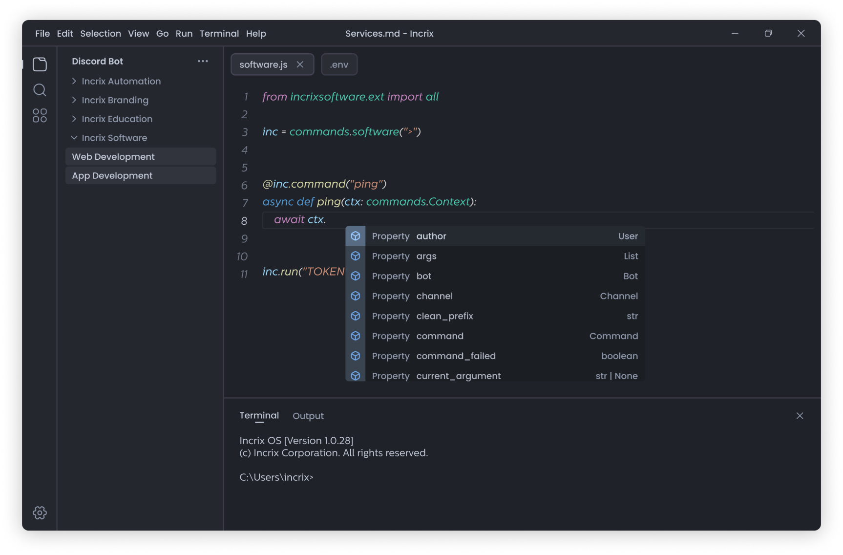Open the Selection menu
This screenshot has width=843, height=555.
[x=101, y=34]
